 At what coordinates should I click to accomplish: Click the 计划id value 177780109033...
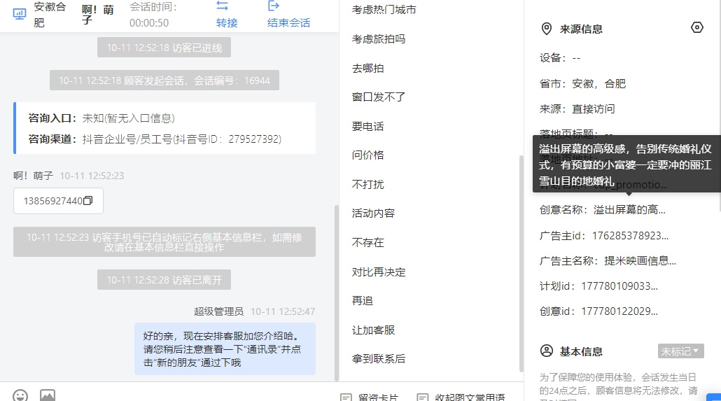(x=619, y=286)
